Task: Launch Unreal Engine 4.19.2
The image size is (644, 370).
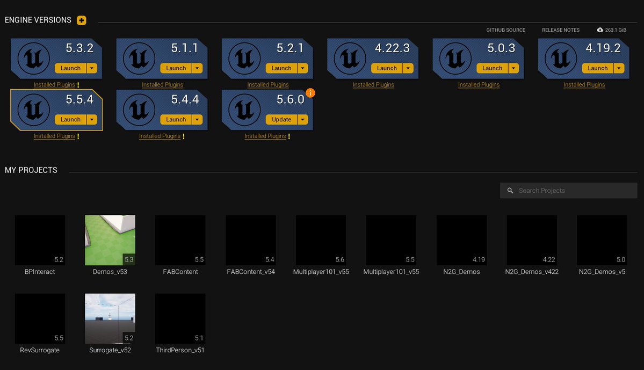Action: [x=598, y=68]
